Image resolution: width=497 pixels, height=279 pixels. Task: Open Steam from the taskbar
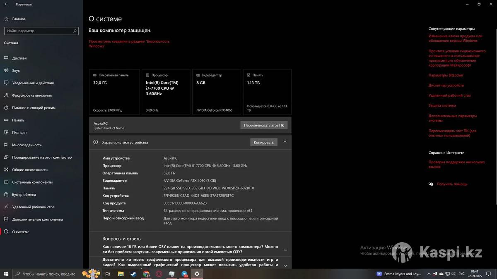pos(133,274)
